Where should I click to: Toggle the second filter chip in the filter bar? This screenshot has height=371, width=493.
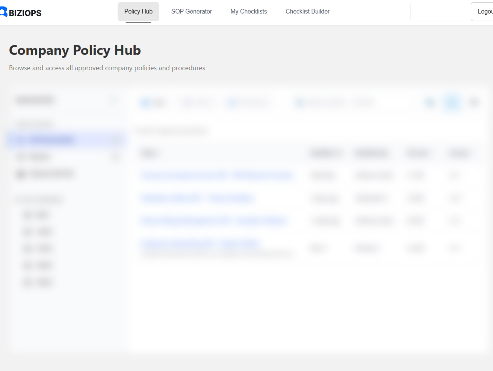(198, 102)
